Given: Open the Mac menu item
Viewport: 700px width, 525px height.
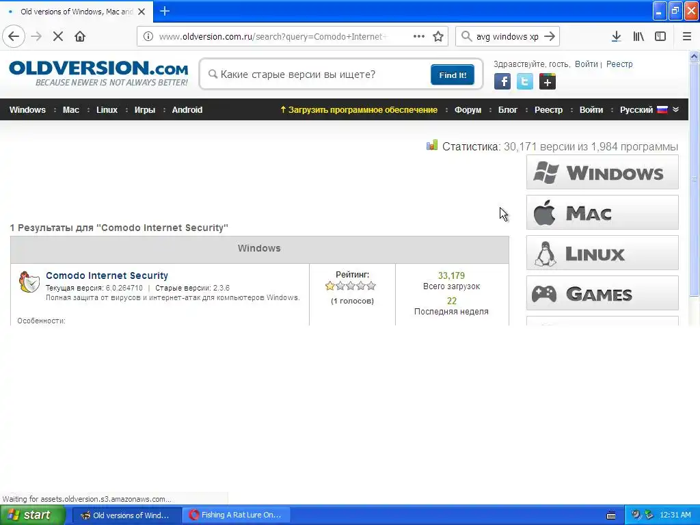Looking at the screenshot, I should coord(70,110).
